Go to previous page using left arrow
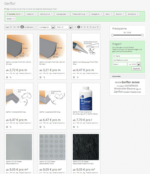This screenshot has height=174, width=150. point(75,27)
